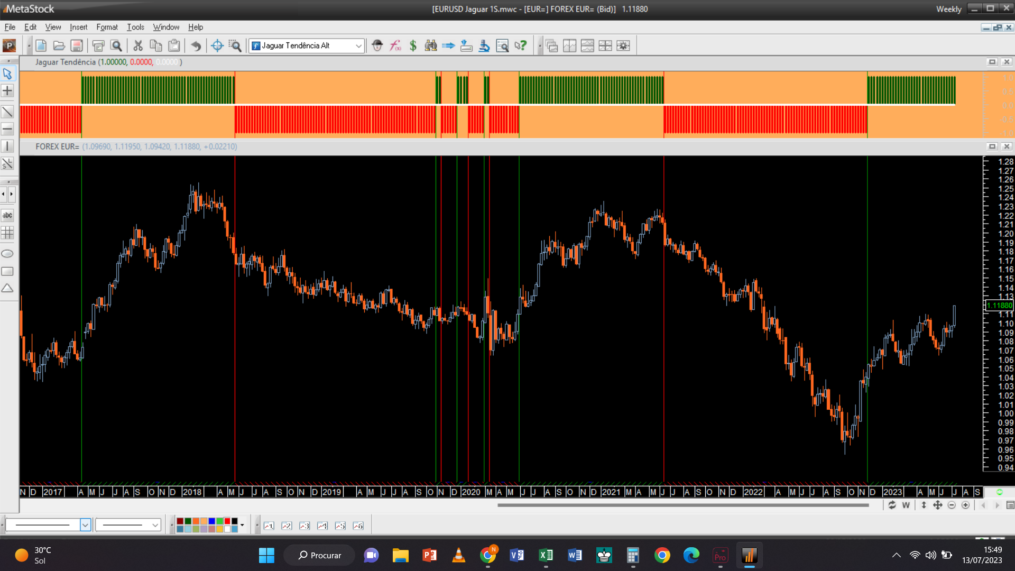Select the trendline drawing tool
Image resolution: width=1015 pixels, height=571 pixels.
(x=7, y=112)
